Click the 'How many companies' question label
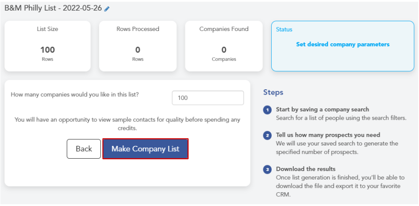The image size is (419, 206). (x=75, y=95)
